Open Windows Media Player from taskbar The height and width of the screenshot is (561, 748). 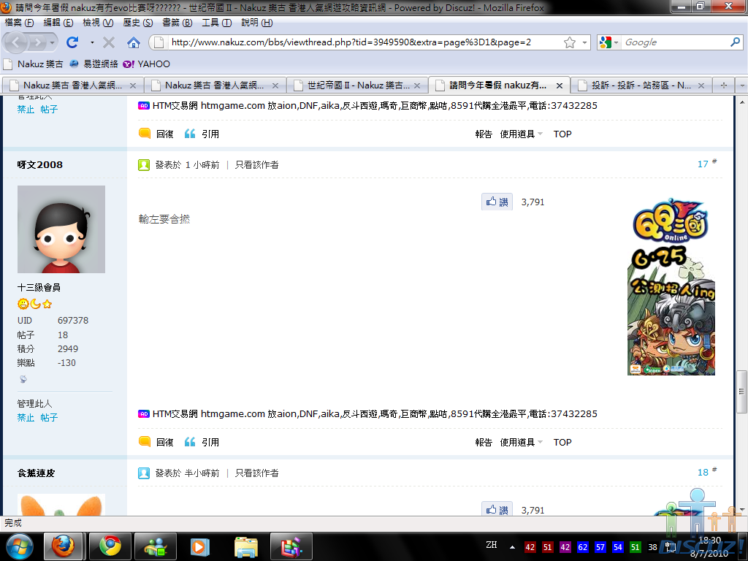pos(197,546)
